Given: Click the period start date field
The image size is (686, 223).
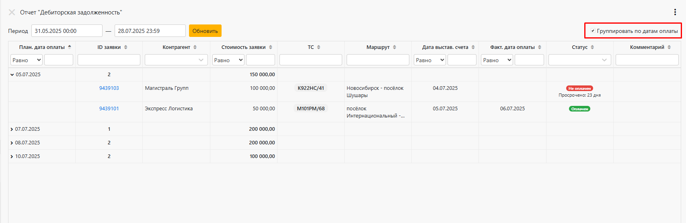Looking at the screenshot, I should click(x=67, y=31).
